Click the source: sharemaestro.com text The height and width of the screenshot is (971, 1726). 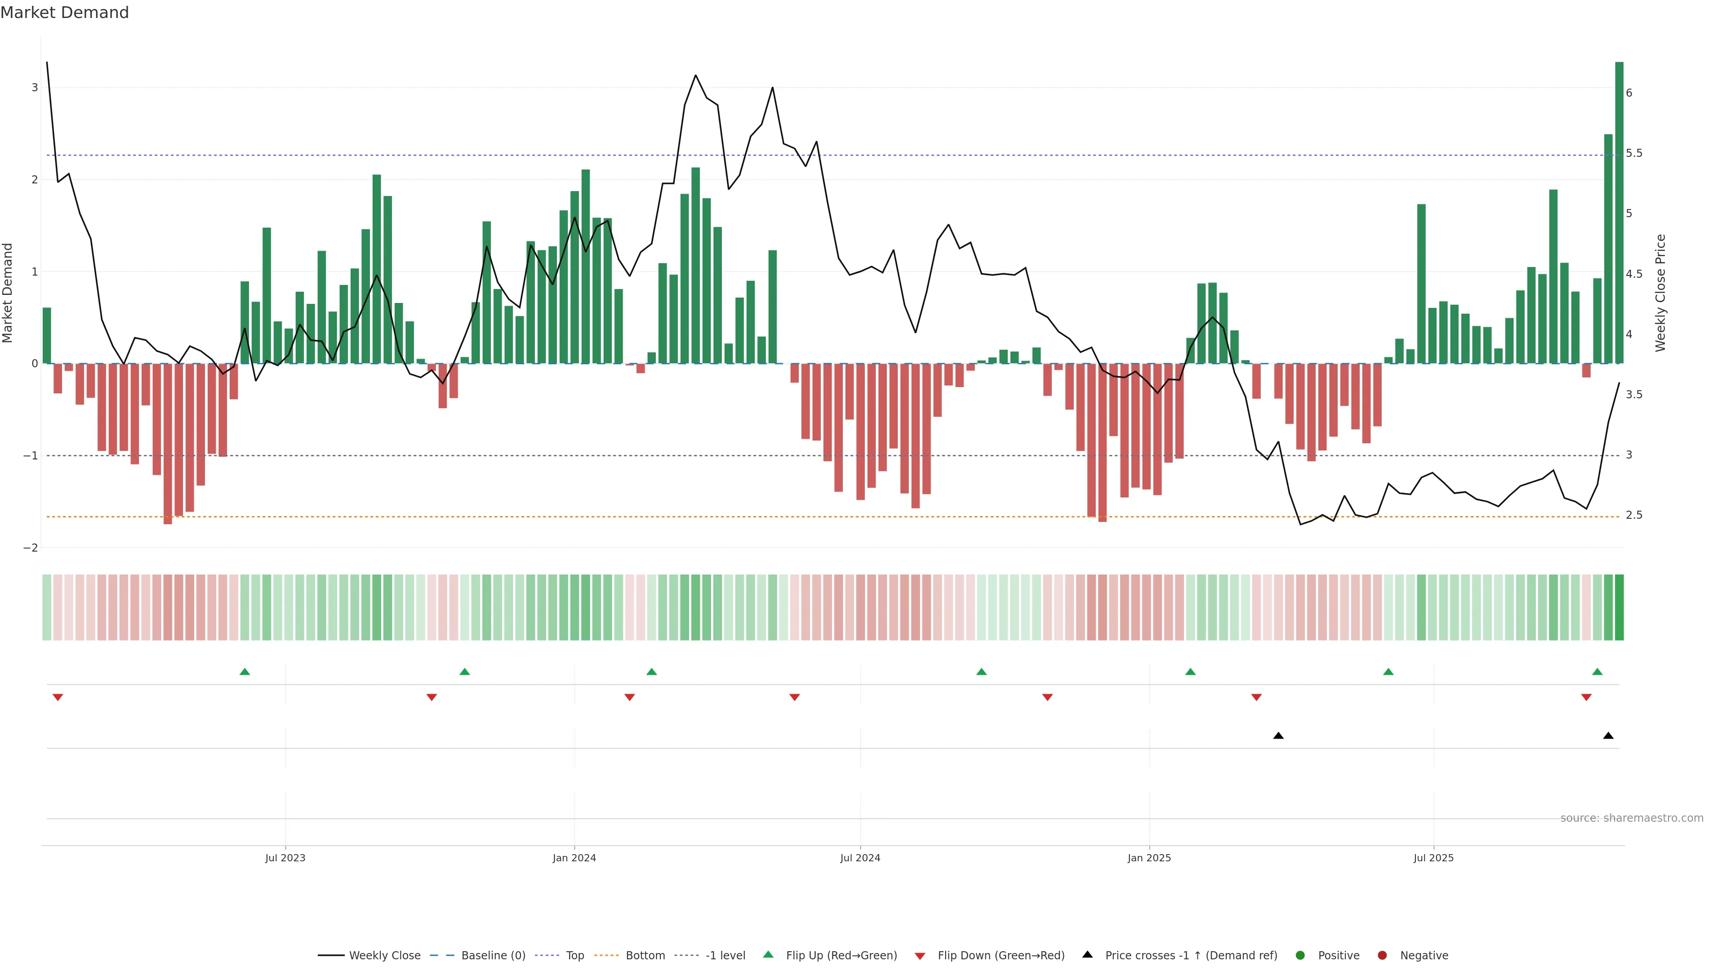click(1632, 818)
